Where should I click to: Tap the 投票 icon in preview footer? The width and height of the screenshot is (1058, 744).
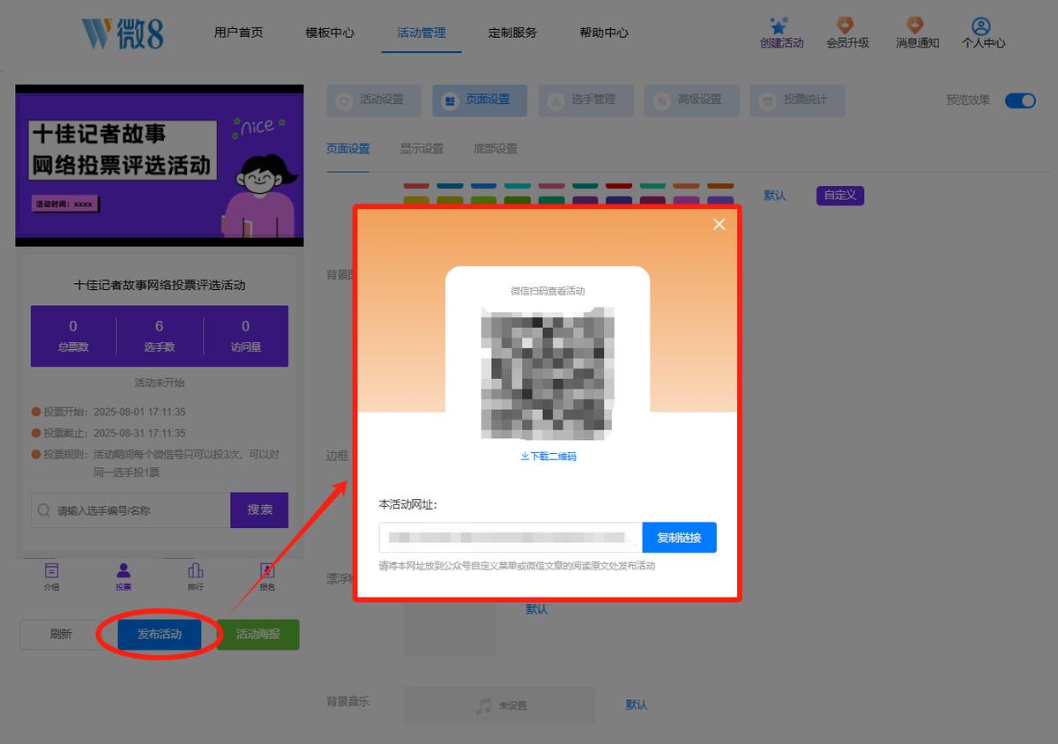(x=123, y=570)
